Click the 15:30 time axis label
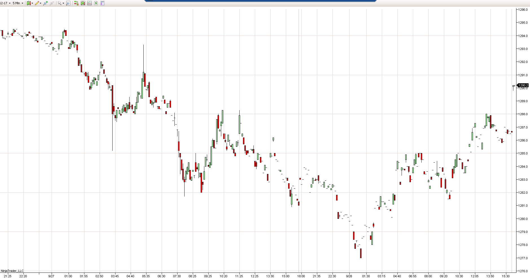Screen dimensions: 530x279 506,276
